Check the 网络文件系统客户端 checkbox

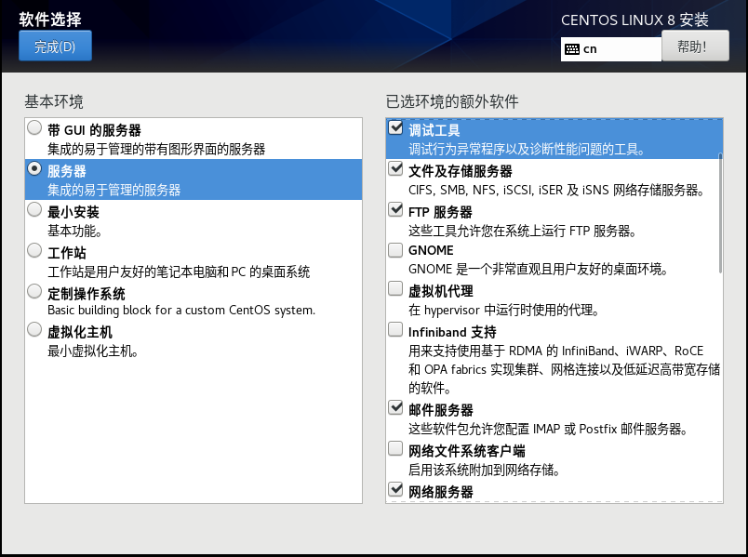[395, 448]
